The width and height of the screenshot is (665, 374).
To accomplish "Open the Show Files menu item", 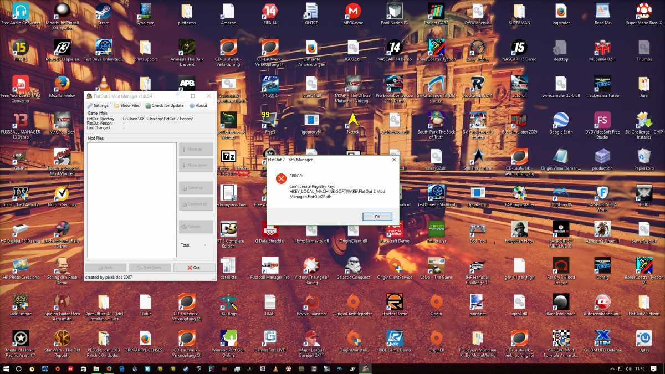I will [127, 105].
